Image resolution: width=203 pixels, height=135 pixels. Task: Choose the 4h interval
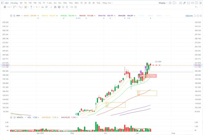pyautogui.click(x=93, y=3)
